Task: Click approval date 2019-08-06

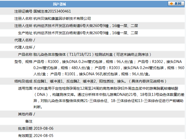Action: click(x=43, y=128)
